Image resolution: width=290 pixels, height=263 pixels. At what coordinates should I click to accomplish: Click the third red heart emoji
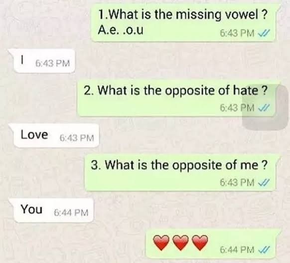200,243
